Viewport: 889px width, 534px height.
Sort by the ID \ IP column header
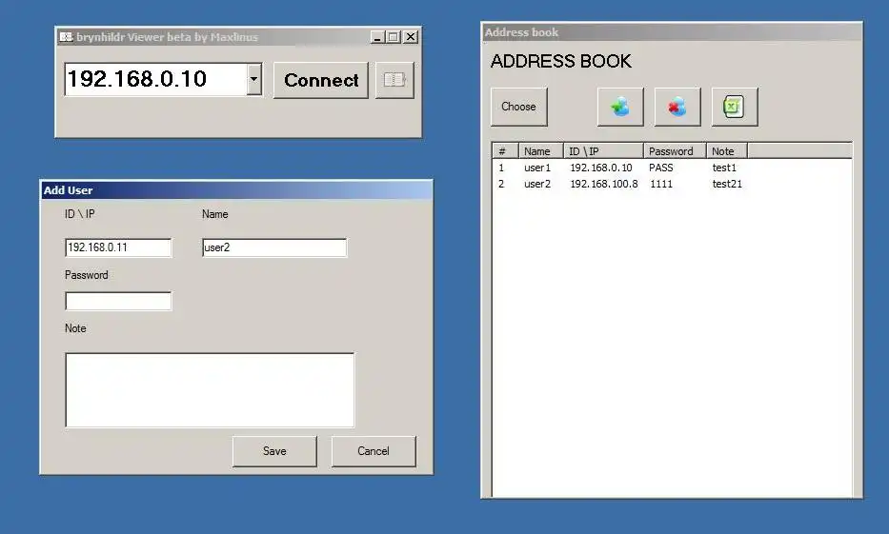603,151
